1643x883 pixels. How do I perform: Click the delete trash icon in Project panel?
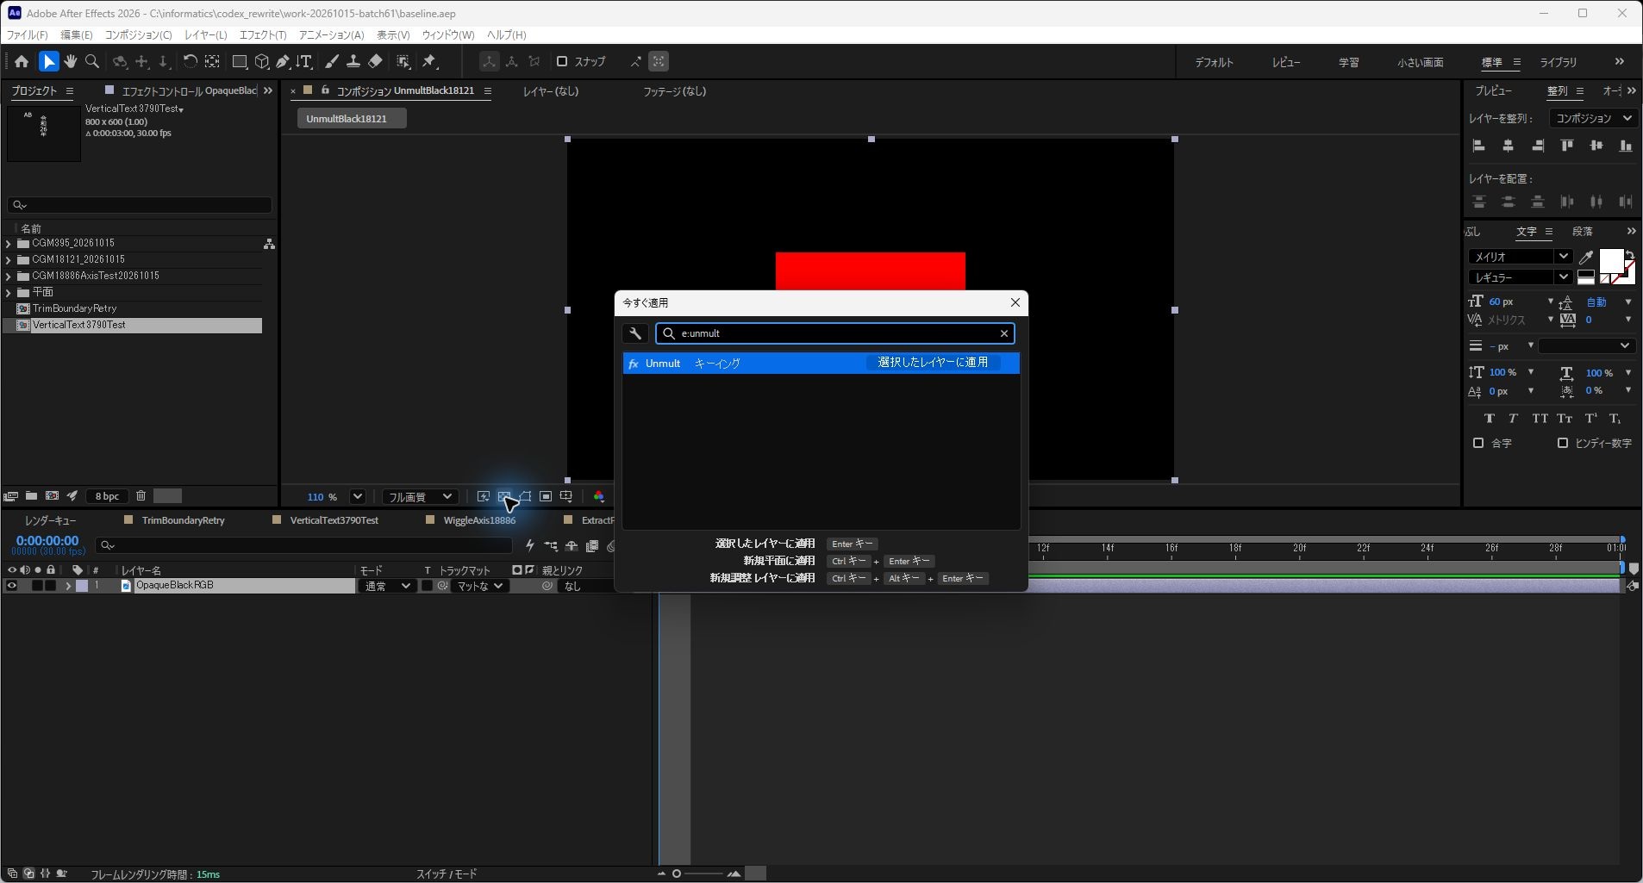(141, 495)
